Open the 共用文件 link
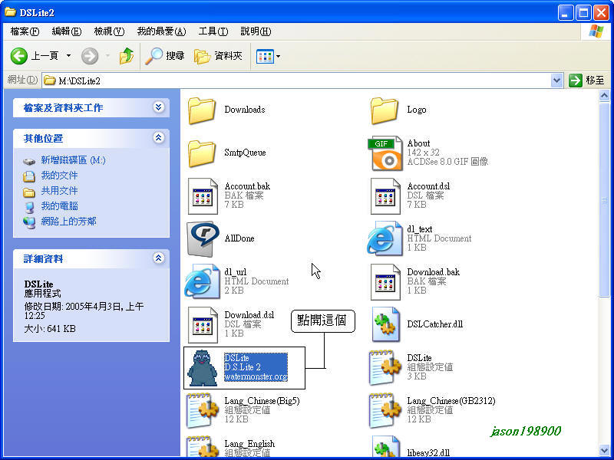614x460 pixels. [59, 191]
